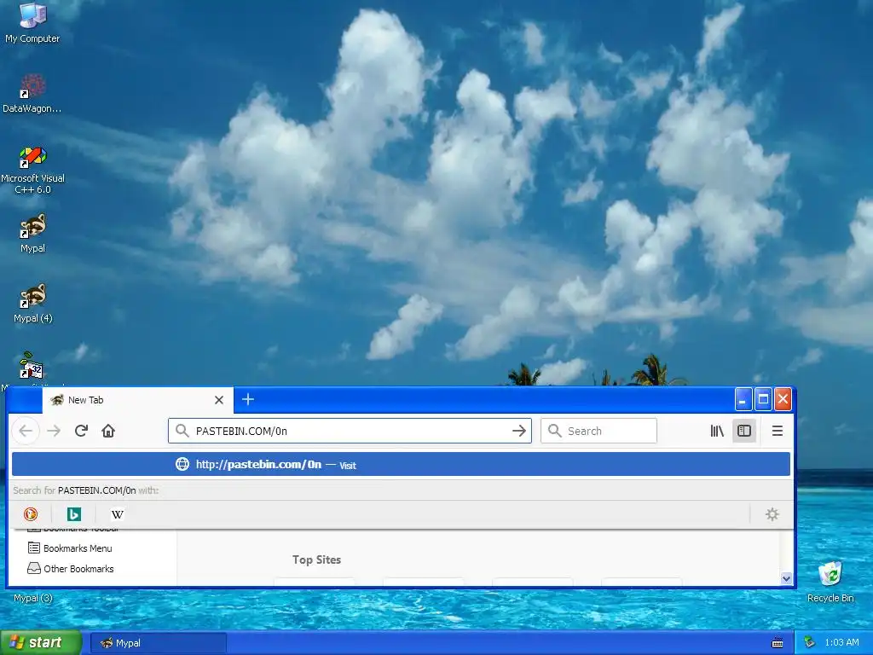
Task: Open the Windows start menu
Action: tap(40, 643)
